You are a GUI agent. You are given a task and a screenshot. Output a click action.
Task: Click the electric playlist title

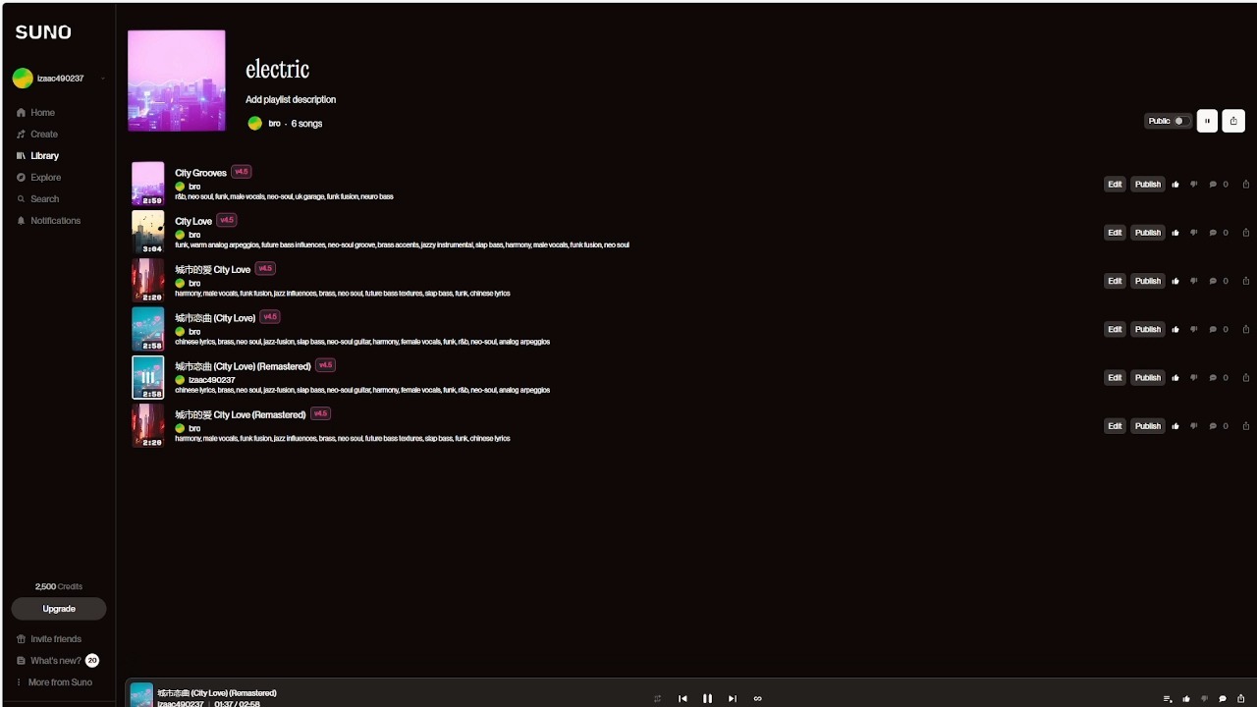[x=278, y=70]
